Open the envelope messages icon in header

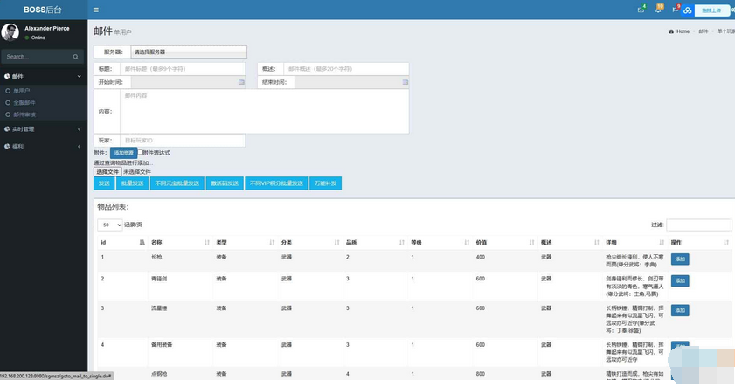click(x=641, y=10)
